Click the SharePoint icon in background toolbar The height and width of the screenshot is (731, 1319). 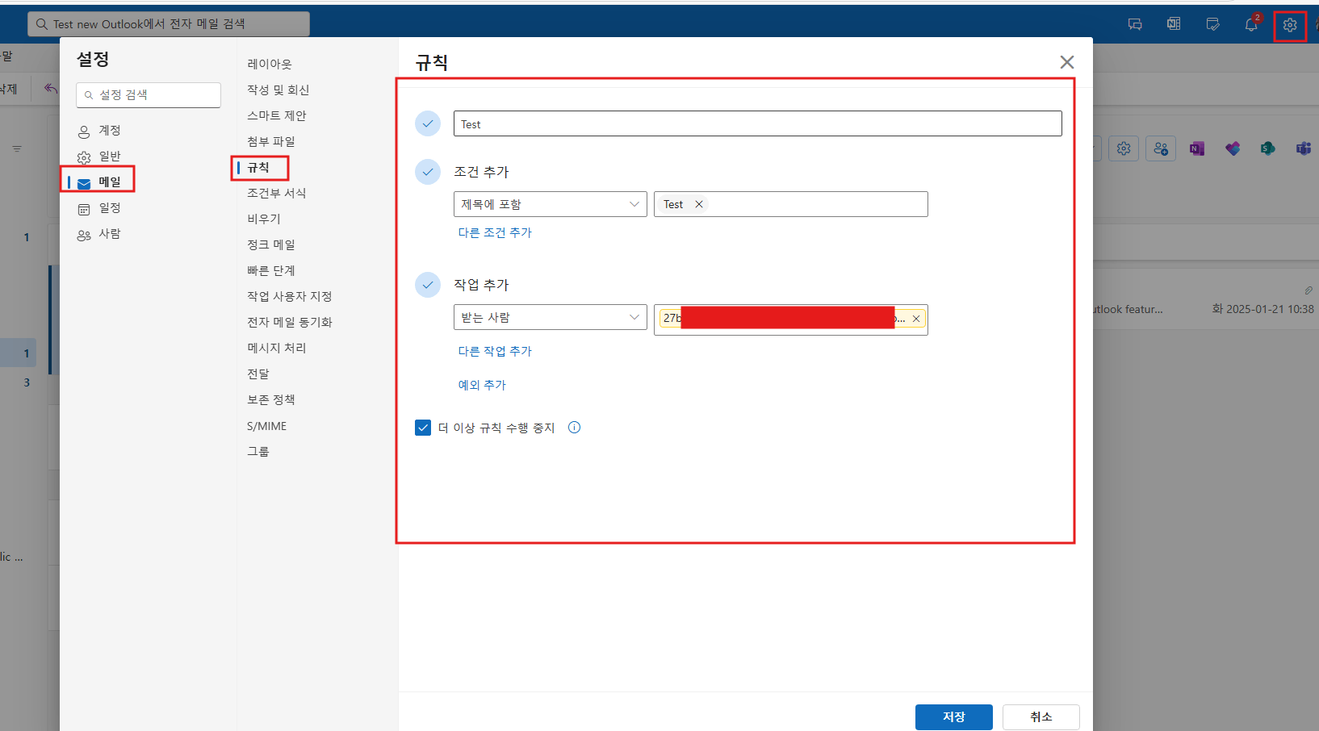click(1268, 148)
